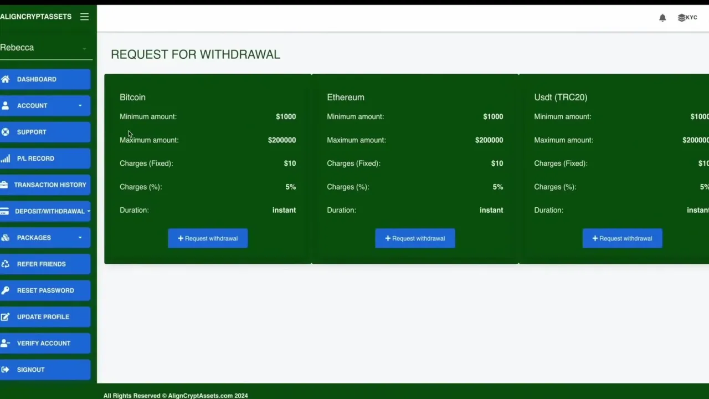Screen dimensions: 709x399
Task: Click the Request For Withdrawal heading
Action: coord(196,54)
